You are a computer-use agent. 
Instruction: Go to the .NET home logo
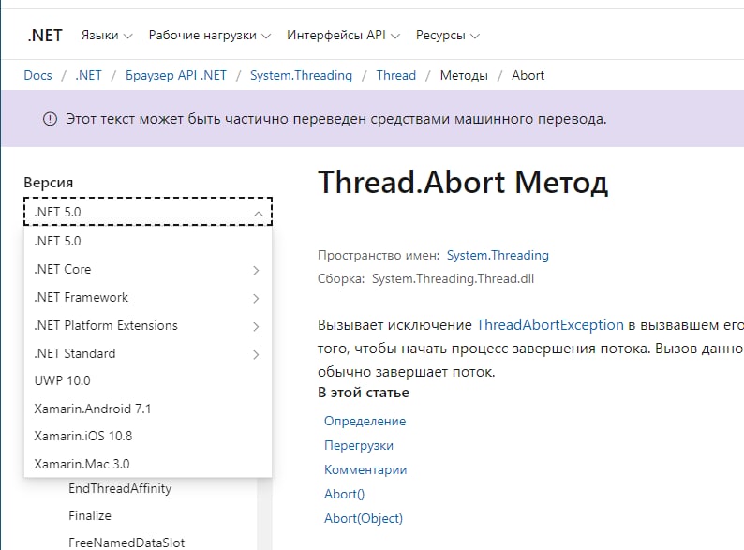pos(45,35)
